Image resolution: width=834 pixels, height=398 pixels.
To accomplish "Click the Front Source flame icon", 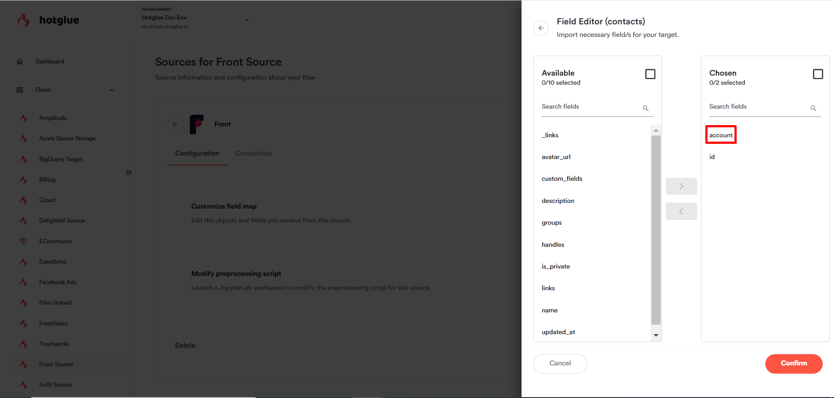I will coord(23,365).
